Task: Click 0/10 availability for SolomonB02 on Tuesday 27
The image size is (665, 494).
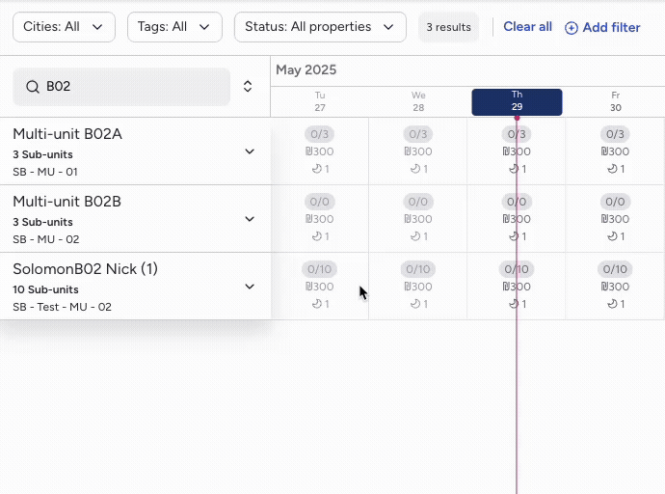Action: pyautogui.click(x=319, y=269)
